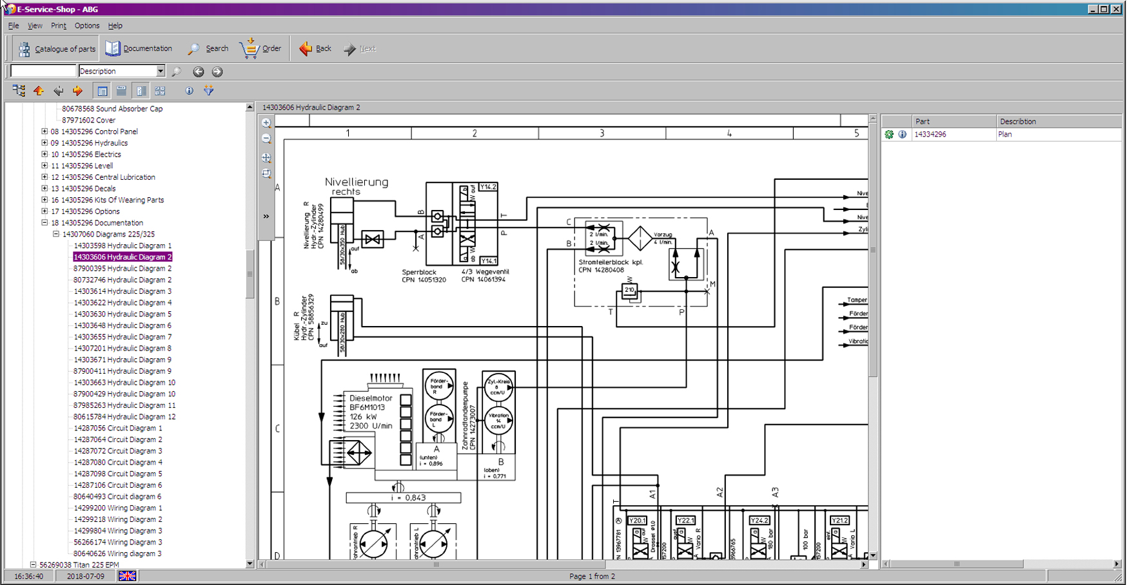Click the tree structure view icon
Viewport: 1127px width, 585px height.
(19, 91)
